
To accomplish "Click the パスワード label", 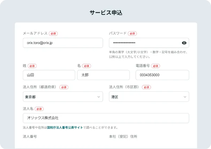I will coord(117,33).
